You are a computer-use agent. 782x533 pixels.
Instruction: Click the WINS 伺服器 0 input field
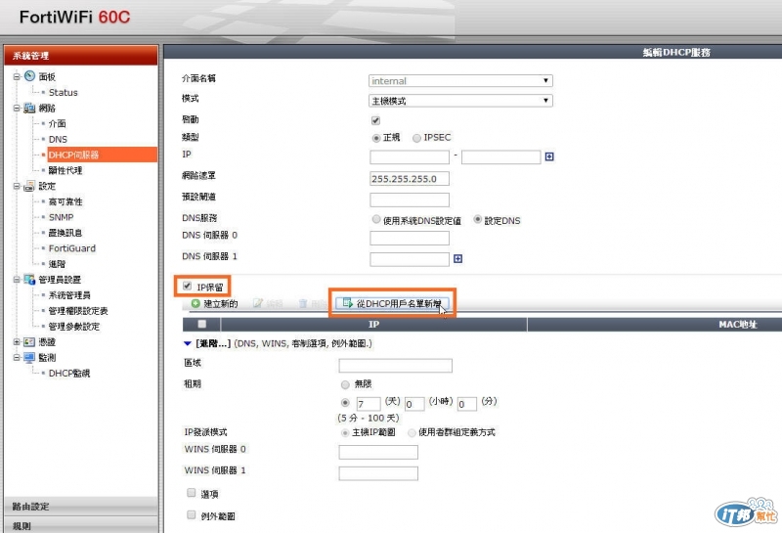(378, 452)
